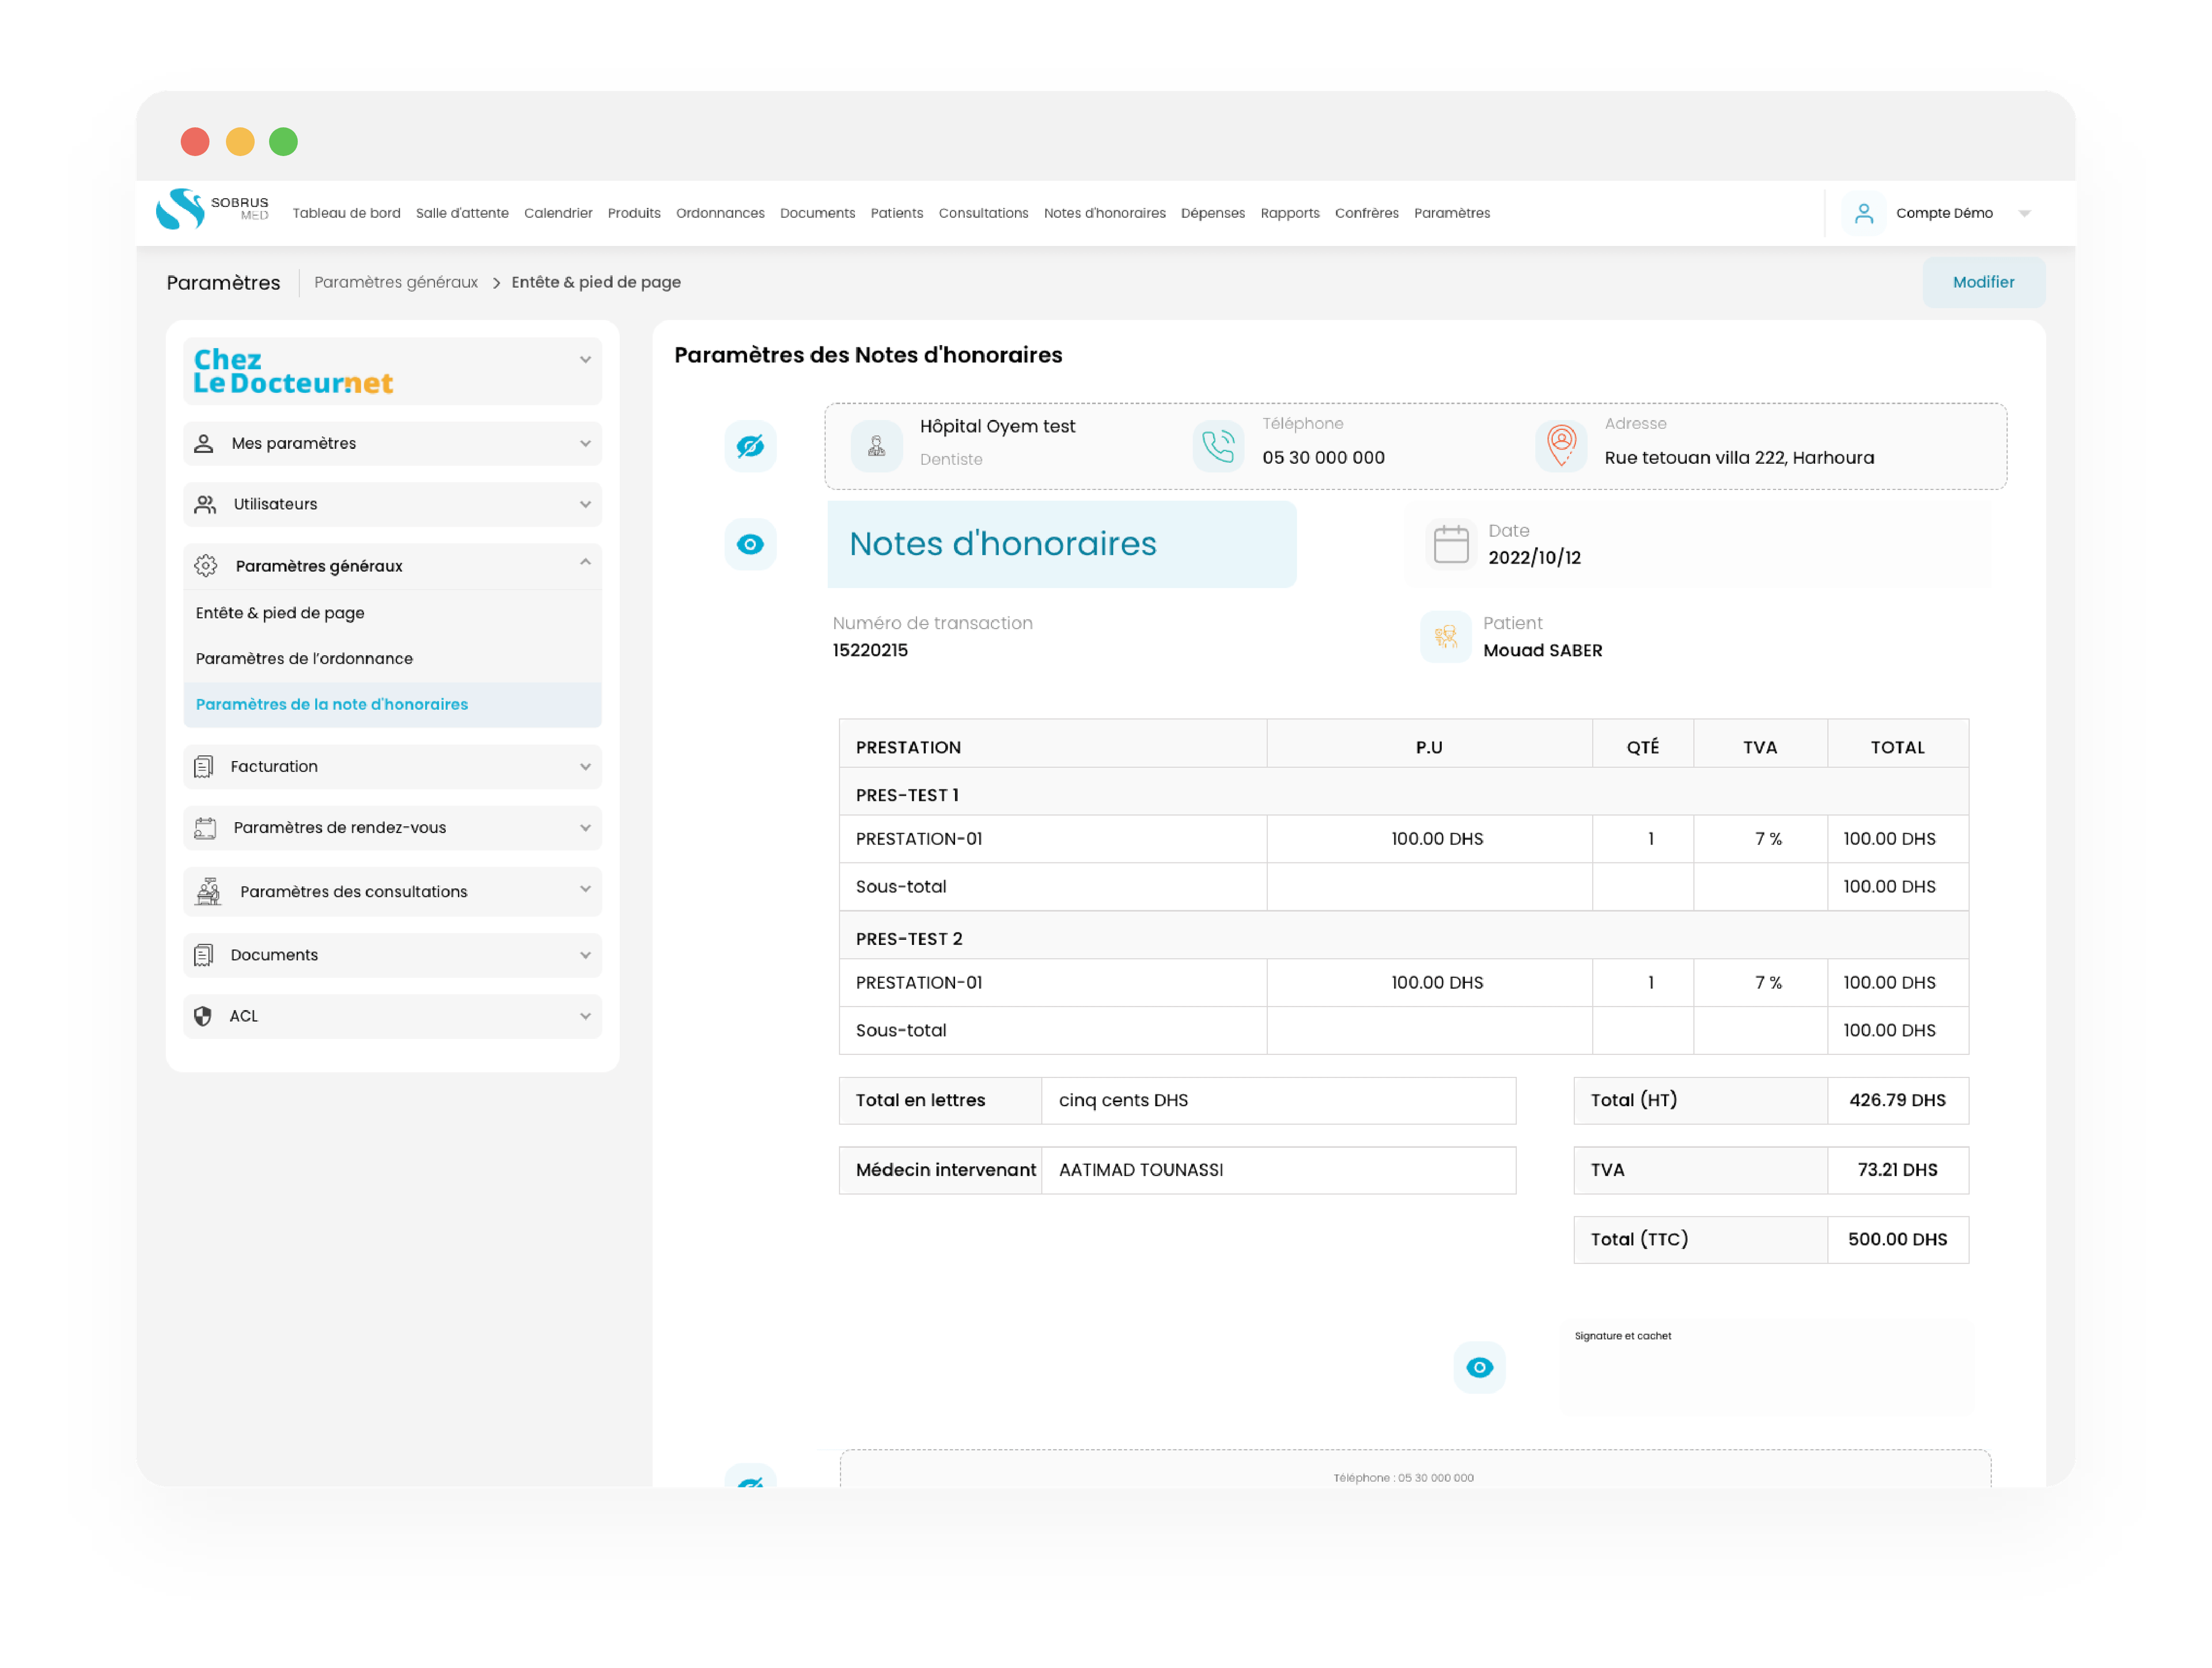Click the Sobrus Med logo
Image resolution: width=2212 pixels, height=1668 pixels.
(212, 209)
